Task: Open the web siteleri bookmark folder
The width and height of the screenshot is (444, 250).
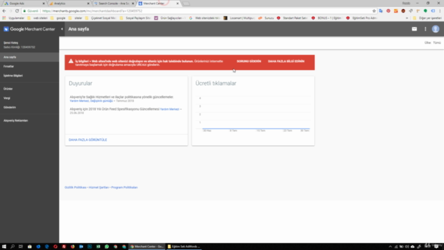Action: tap(37, 18)
